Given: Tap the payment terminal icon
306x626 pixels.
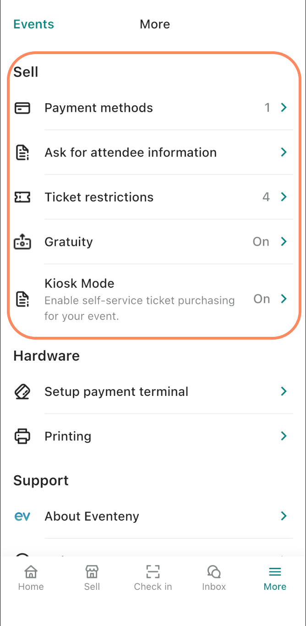Looking at the screenshot, I should tap(22, 392).
